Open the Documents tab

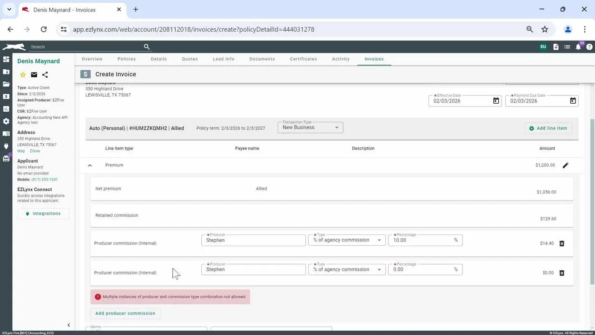tap(262, 59)
